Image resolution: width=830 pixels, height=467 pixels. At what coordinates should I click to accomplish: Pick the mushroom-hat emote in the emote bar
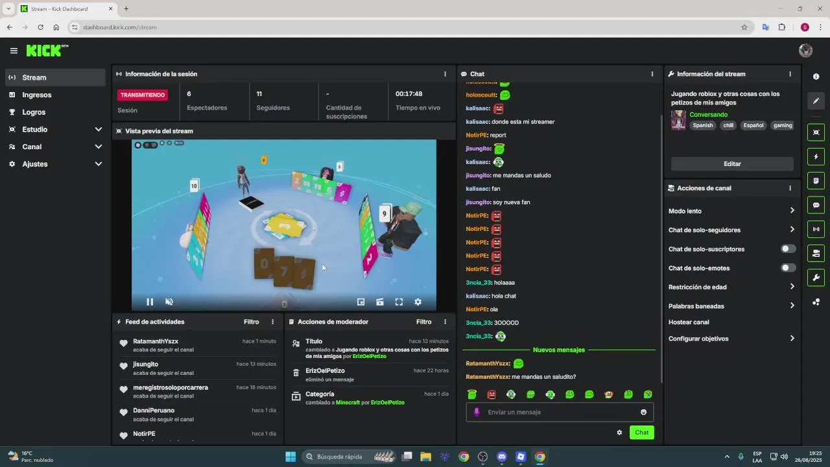608,394
